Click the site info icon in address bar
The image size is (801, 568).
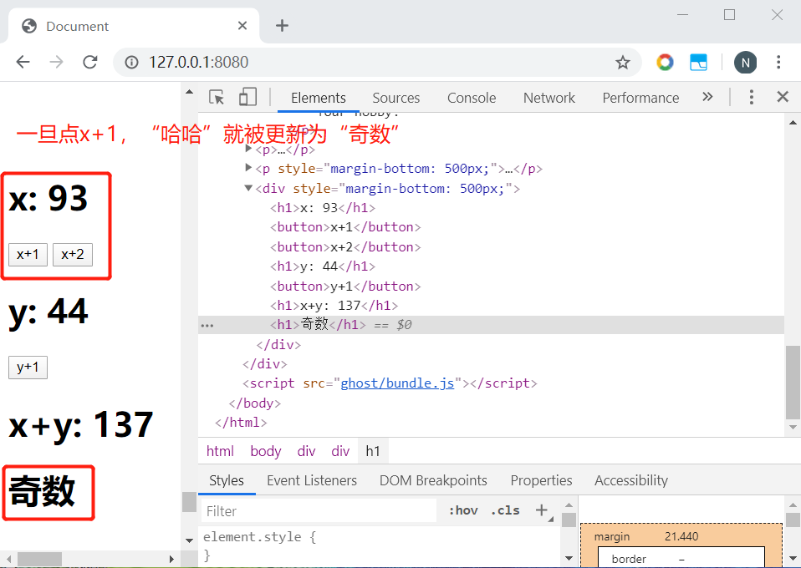[x=132, y=63]
